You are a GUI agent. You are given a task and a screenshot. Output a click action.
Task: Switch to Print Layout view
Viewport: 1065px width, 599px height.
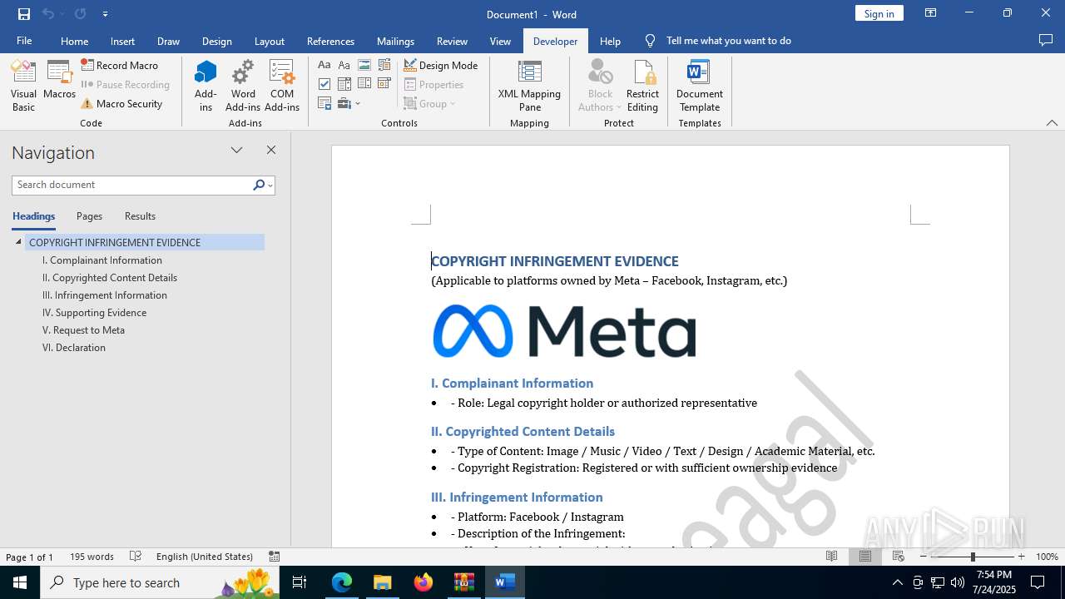click(x=865, y=557)
